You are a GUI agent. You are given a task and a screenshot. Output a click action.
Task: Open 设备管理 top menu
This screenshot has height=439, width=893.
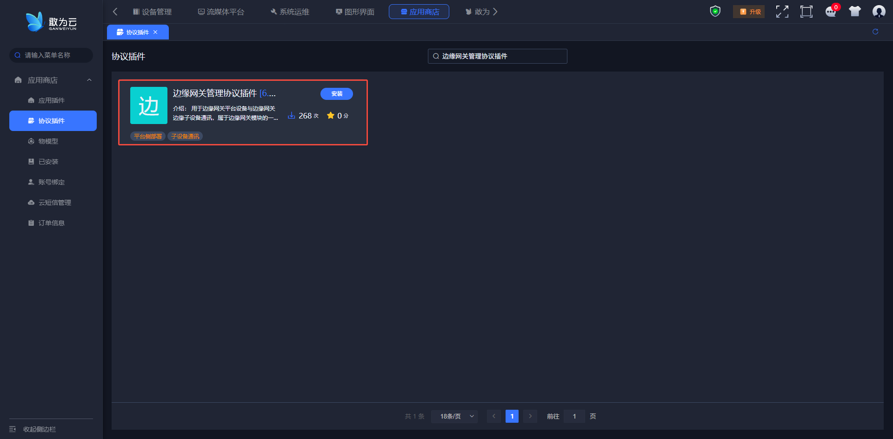click(x=152, y=12)
